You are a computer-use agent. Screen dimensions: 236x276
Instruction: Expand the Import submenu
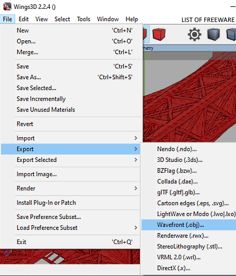(71, 138)
